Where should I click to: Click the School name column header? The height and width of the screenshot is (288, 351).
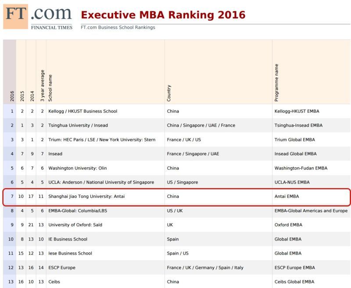tap(50, 88)
